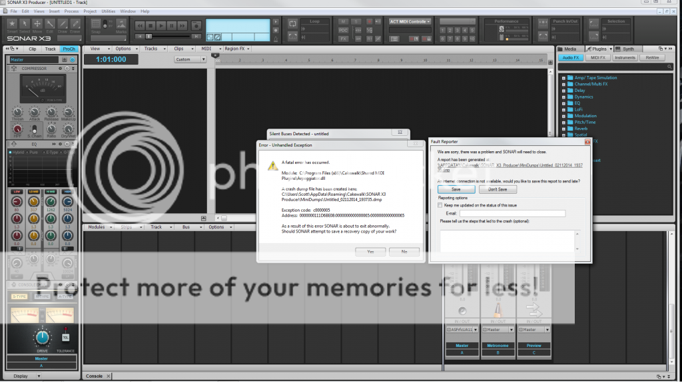Enable 'Keep me updated' checkbox

coord(440,205)
